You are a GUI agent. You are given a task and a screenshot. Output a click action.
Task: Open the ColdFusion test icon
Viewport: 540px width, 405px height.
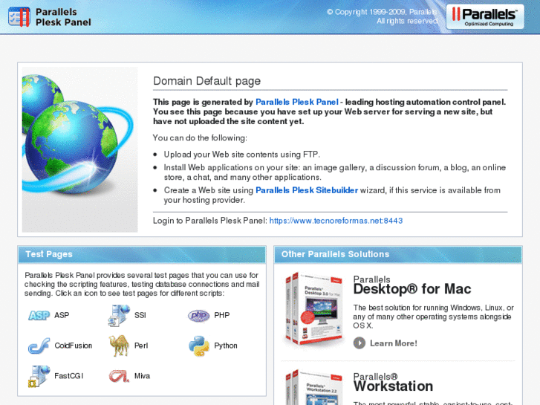[x=39, y=346]
